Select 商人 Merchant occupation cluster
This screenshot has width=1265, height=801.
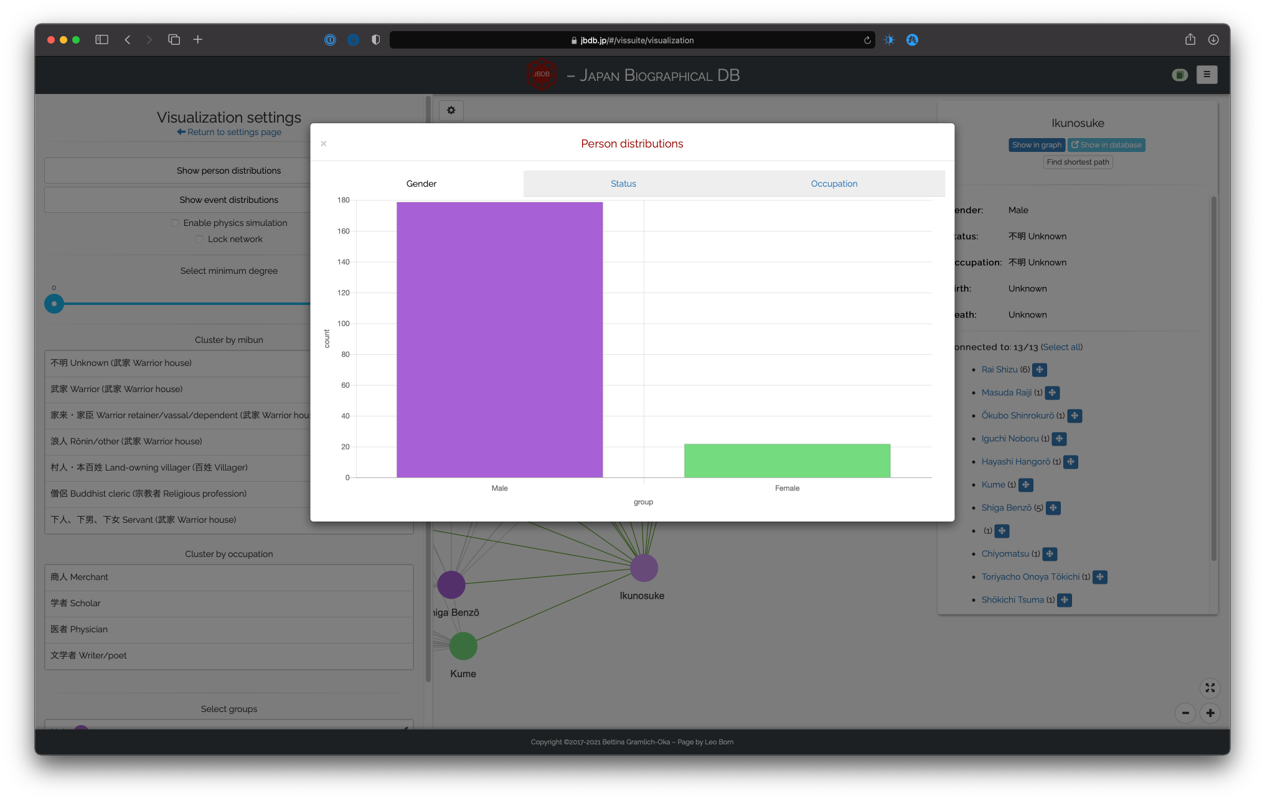point(228,577)
